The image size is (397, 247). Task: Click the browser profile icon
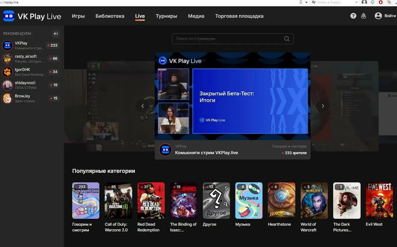(364, 2)
